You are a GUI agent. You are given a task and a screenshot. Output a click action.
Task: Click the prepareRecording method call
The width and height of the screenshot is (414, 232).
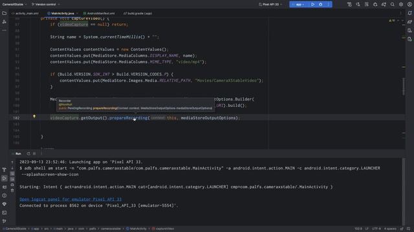click(128, 118)
